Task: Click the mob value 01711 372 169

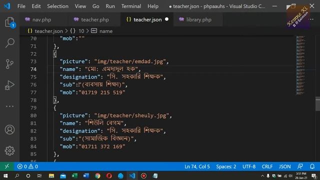Action: [102, 146]
